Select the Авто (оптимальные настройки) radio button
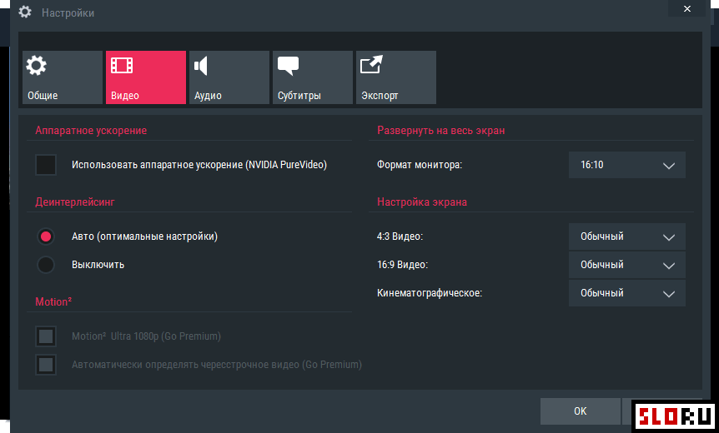719x433 pixels. pos(46,236)
